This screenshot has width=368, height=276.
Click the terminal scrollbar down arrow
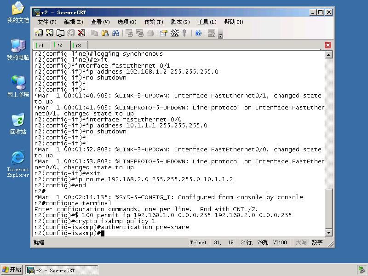(328, 233)
